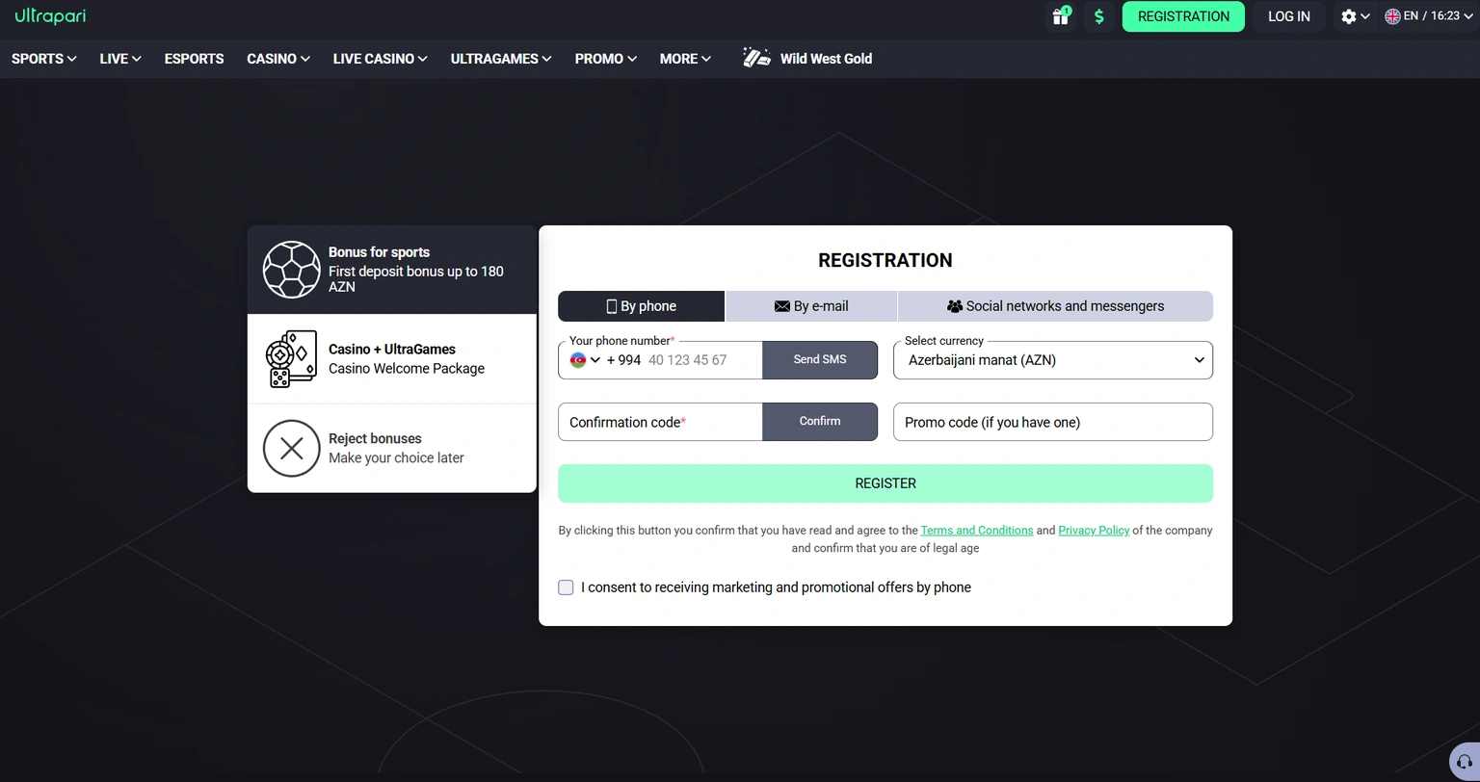Viewport: 1480px width, 782px height.
Task: Click the soccer ball bonus icon
Action: pos(291,270)
